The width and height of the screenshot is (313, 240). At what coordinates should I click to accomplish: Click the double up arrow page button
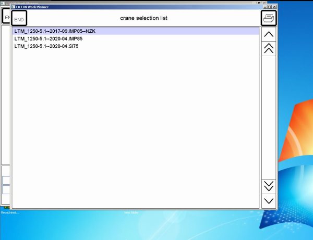[x=269, y=48]
